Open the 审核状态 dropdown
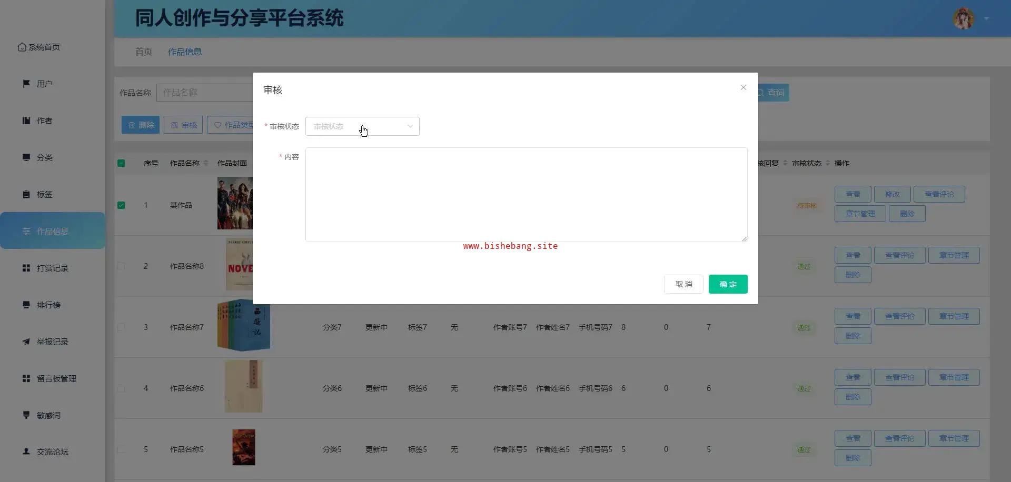1011x482 pixels. pos(362,126)
